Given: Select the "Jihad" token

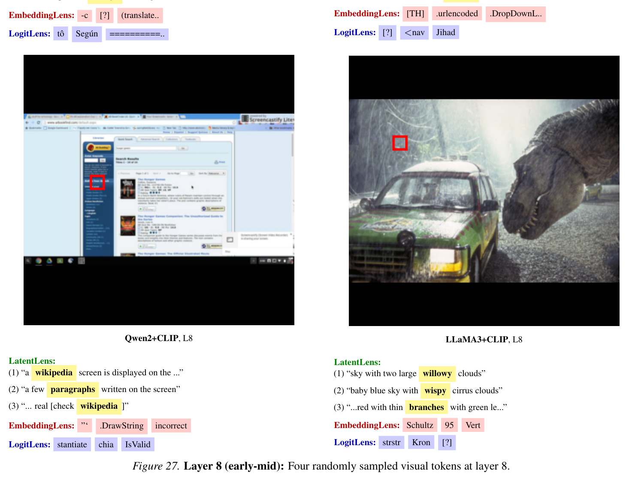Looking at the screenshot, I should point(446,33).
